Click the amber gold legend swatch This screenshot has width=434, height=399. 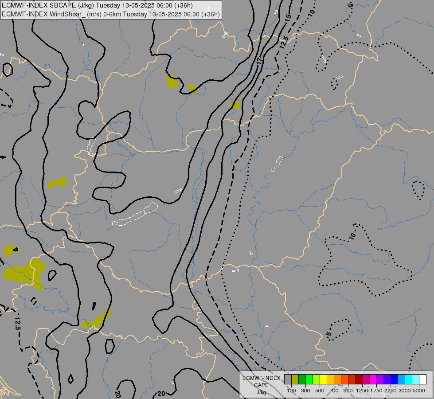330,379
